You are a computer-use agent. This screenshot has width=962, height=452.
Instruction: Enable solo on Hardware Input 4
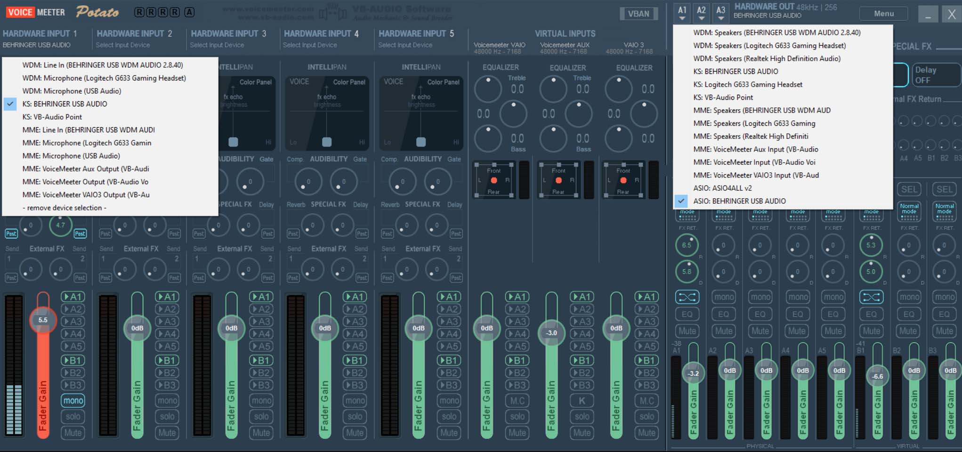[x=355, y=417]
